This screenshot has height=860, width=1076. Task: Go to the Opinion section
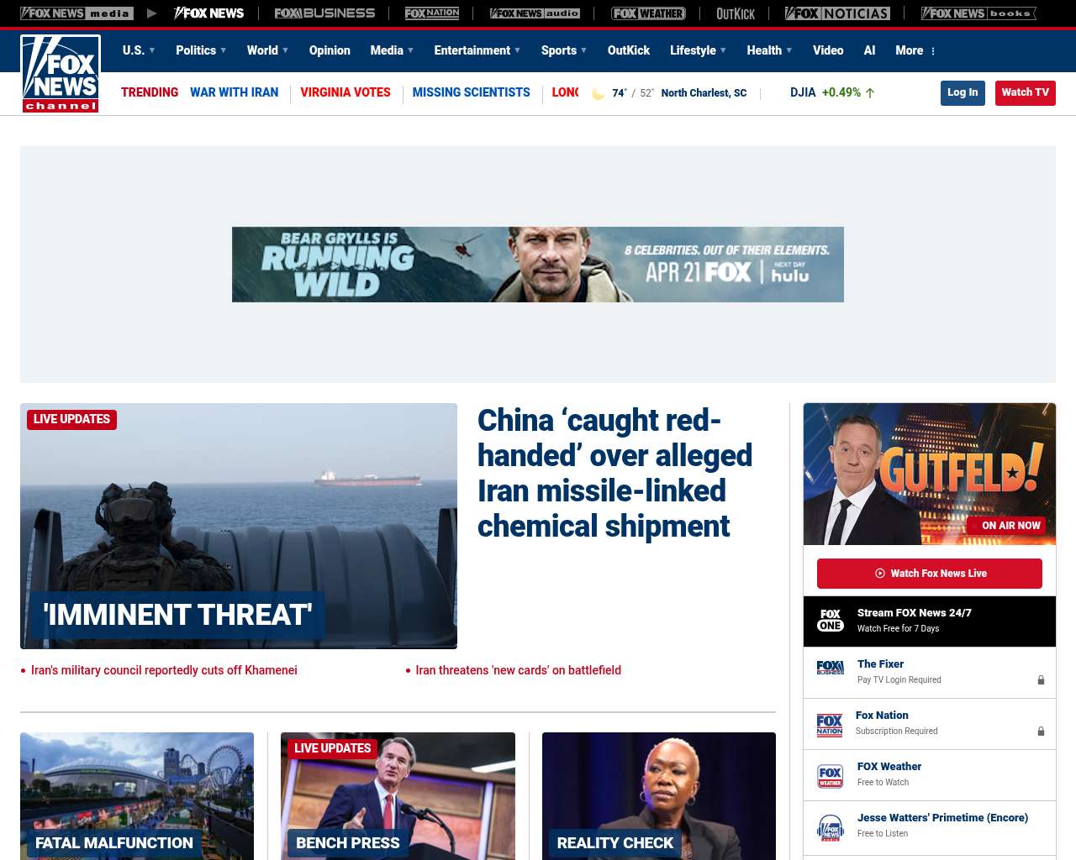(330, 50)
